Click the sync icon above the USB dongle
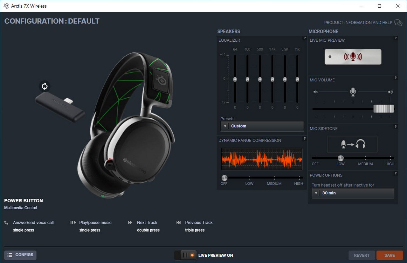Image resolution: width=407 pixels, height=263 pixels. (x=45, y=86)
